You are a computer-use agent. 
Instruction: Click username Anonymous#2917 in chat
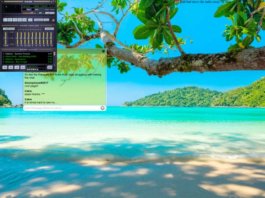tap(36, 83)
